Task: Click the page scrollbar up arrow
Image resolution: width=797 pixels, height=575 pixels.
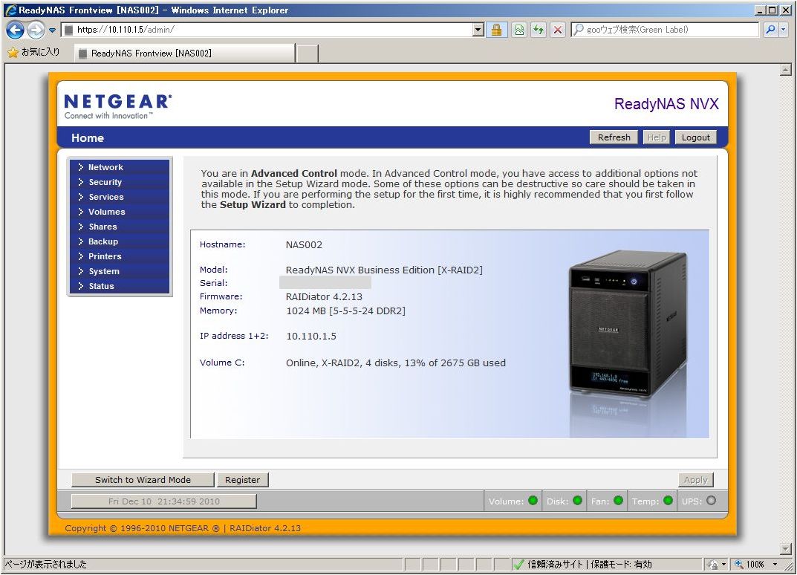Action: tap(786, 70)
